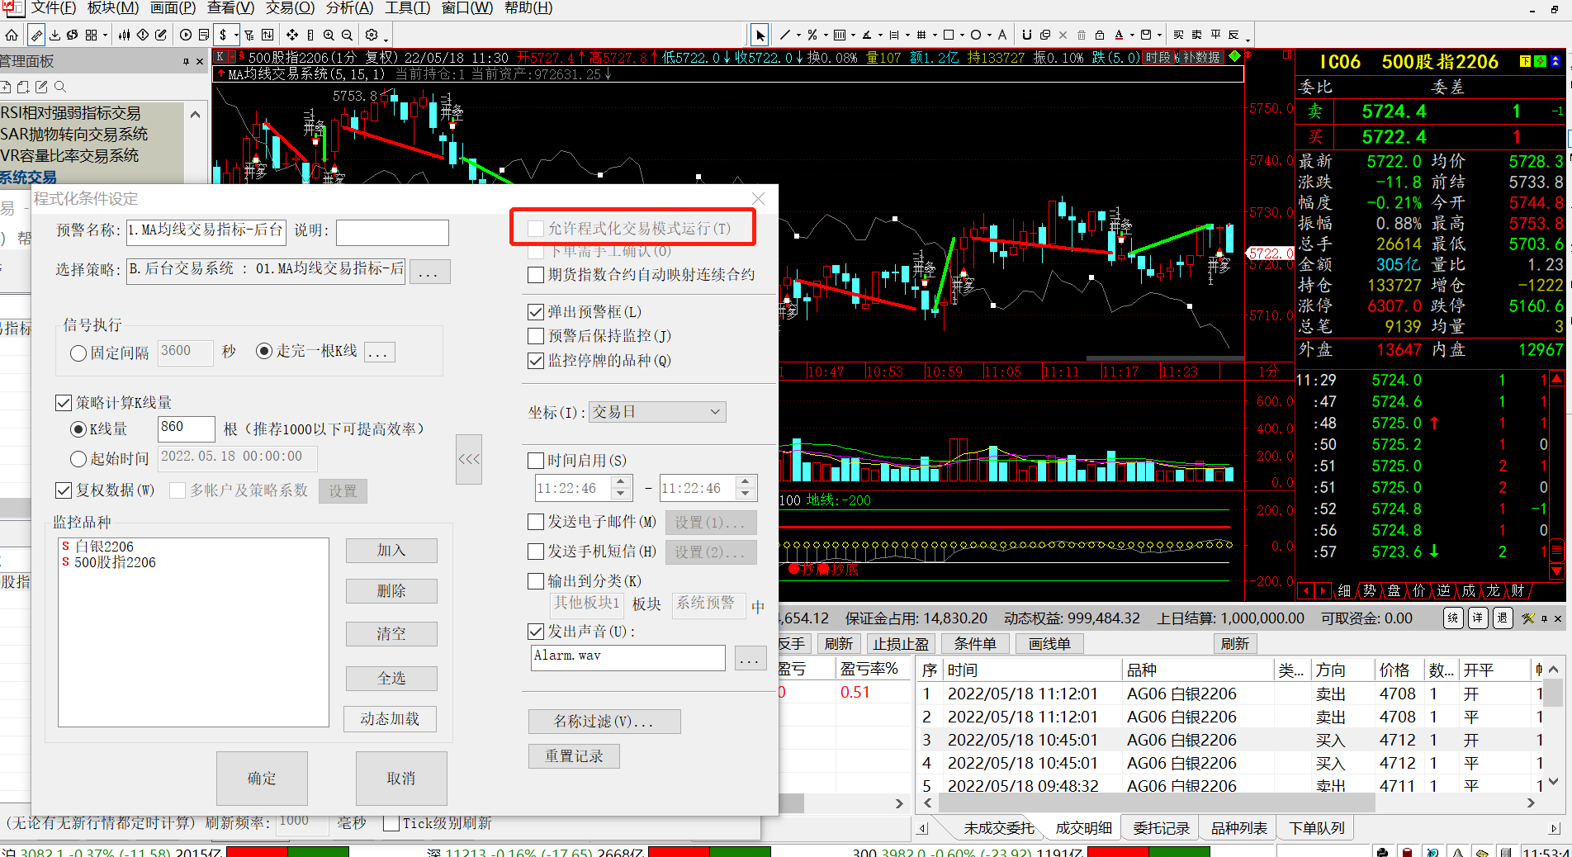The image size is (1572, 857).
Task: Click the 动态加载 button
Action: [390, 719]
